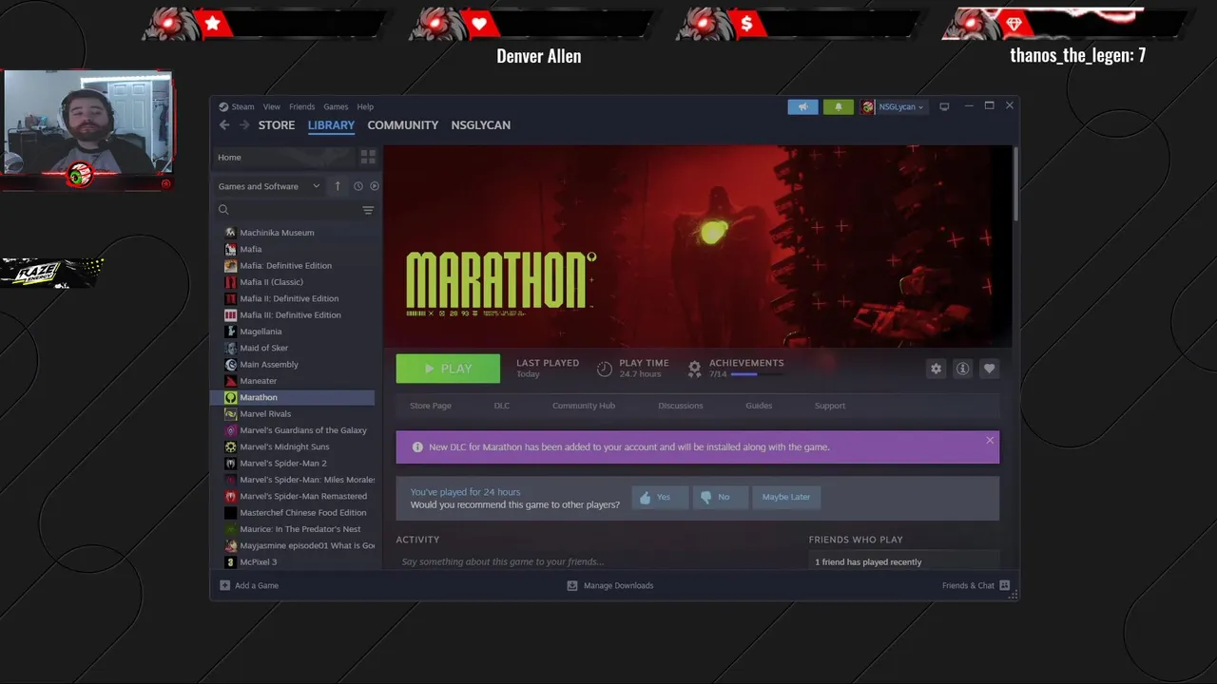Viewport: 1217px width, 684px height.
Task: Click the library page vertical scrollbar
Action: coord(1015,184)
